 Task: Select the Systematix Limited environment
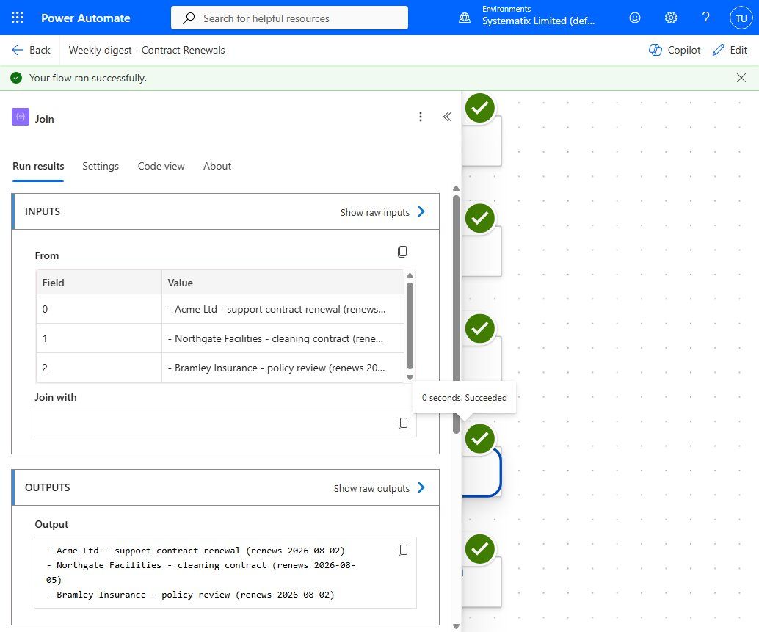pos(538,21)
